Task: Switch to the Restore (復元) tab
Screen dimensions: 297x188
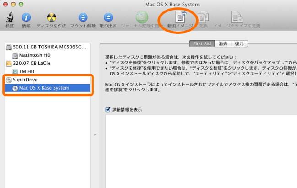Action: click(239, 43)
